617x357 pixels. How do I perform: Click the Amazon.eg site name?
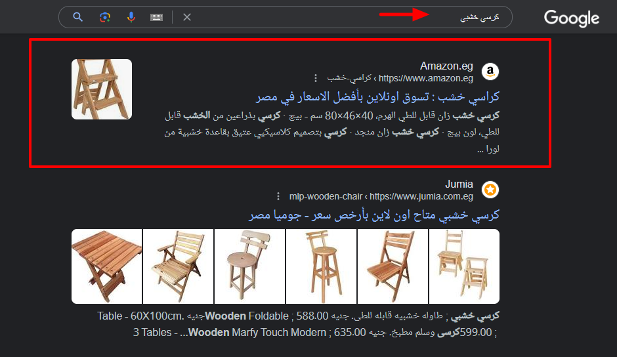446,66
